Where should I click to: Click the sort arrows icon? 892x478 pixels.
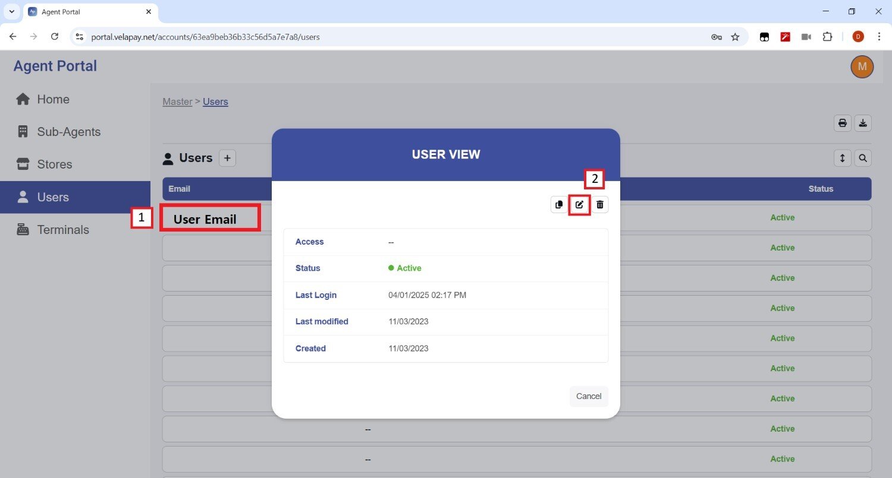(x=842, y=158)
